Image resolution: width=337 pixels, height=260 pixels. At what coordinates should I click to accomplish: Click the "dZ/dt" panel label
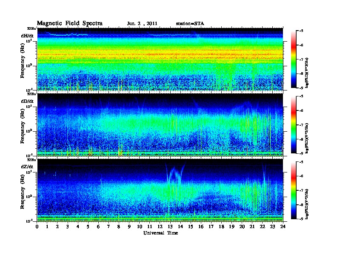[x=27, y=167]
